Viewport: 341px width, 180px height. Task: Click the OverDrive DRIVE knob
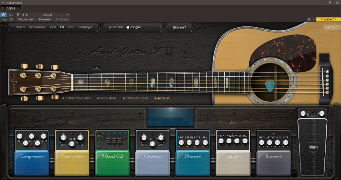63,137
